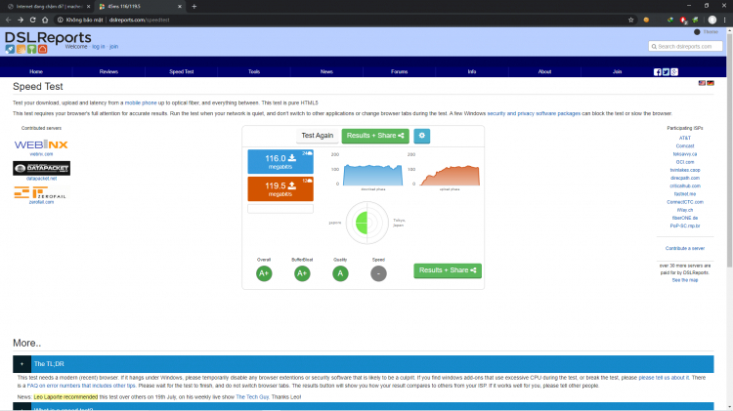Open the security and privacy software packages link
733x411 pixels.
[x=534, y=113]
